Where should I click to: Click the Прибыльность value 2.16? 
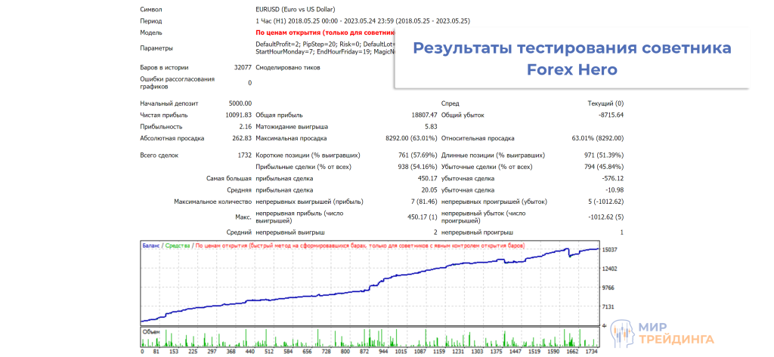(x=245, y=127)
